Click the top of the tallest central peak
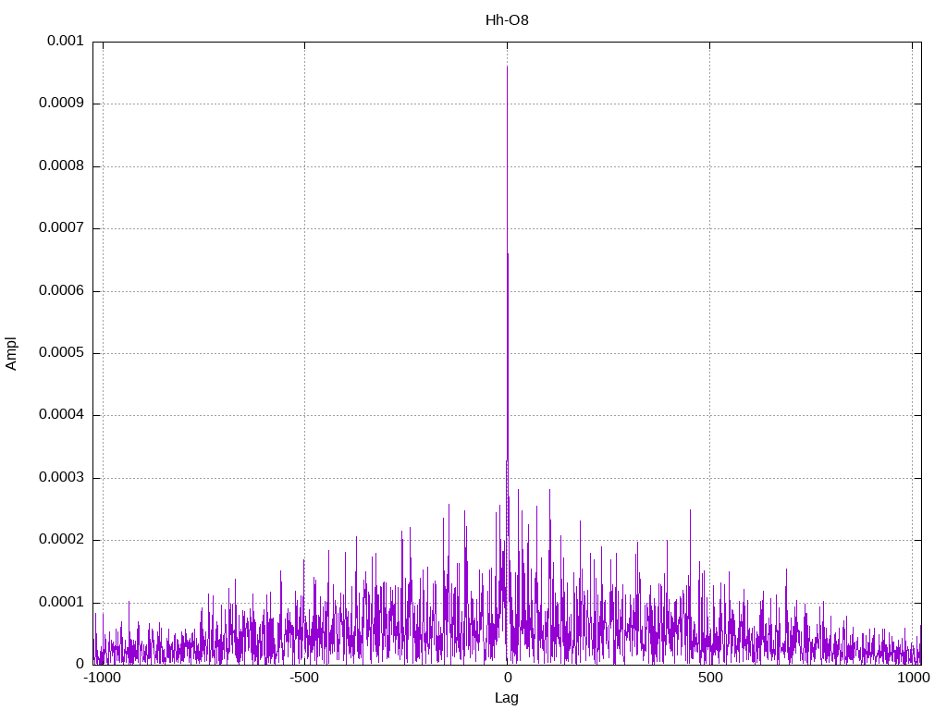This screenshot has height=710, width=947. click(507, 67)
